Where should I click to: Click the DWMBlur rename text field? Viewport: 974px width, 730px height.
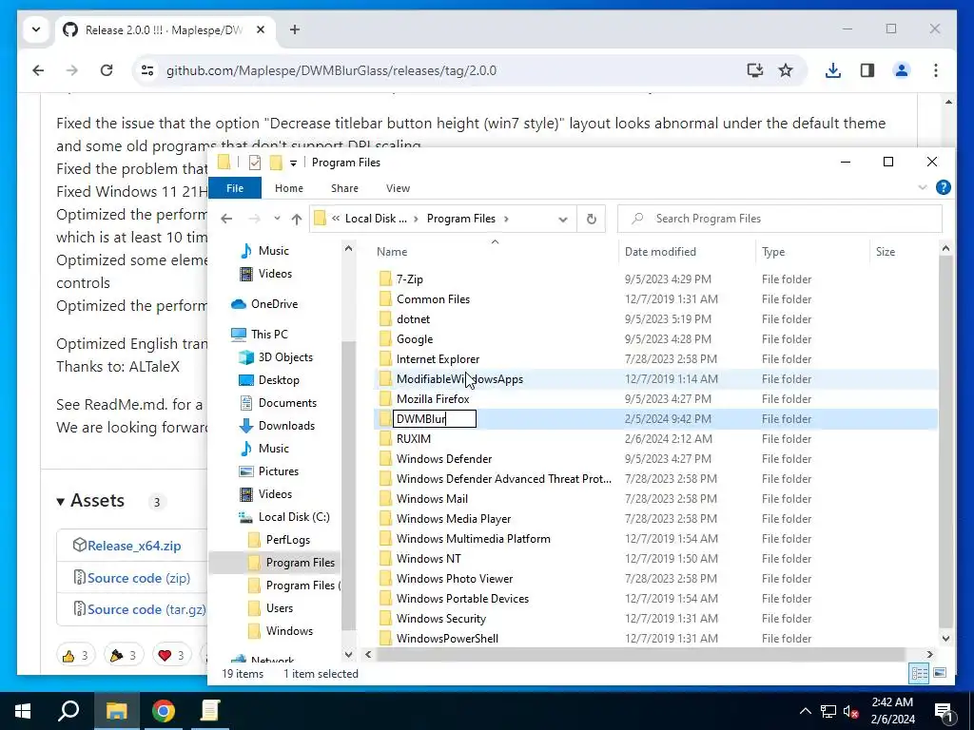click(x=434, y=419)
